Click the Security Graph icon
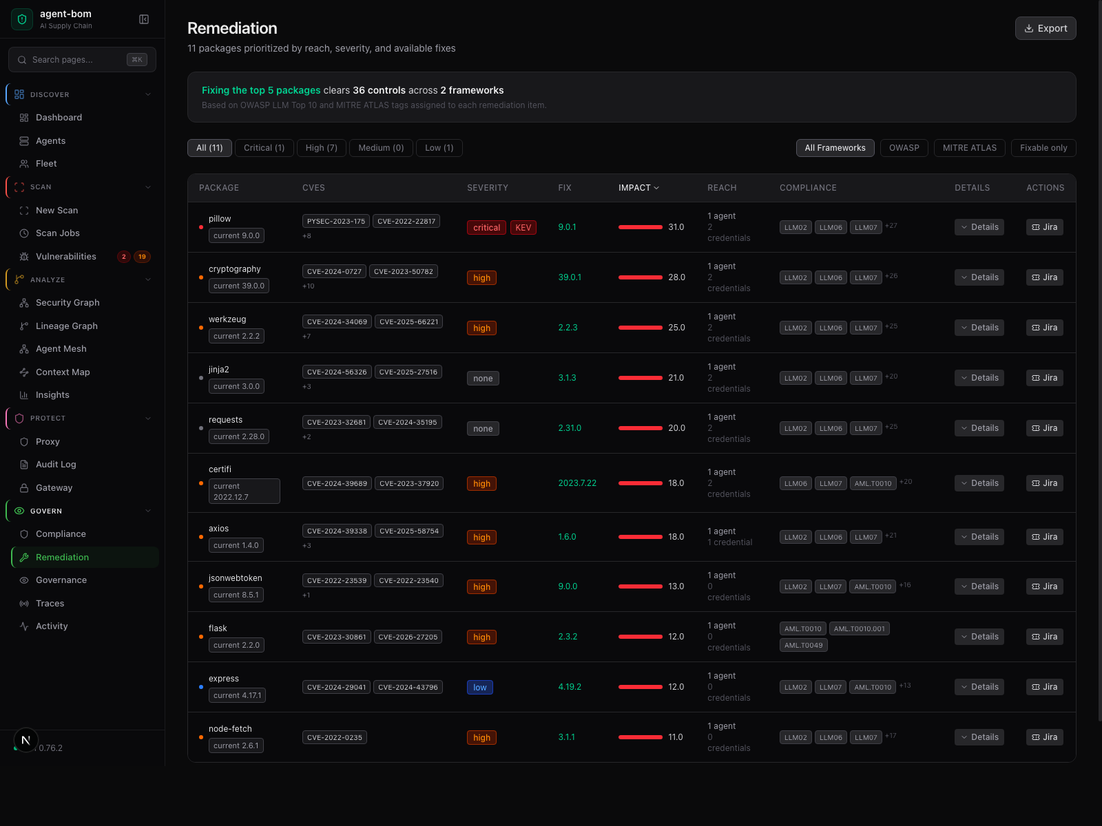Viewport: 1102px width, 826px height. click(24, 303)
